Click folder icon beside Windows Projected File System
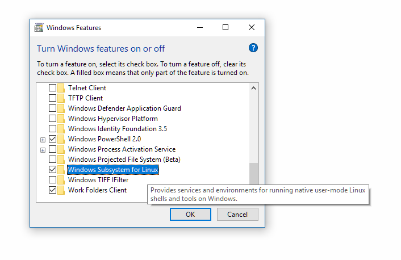The width and height of the screenshot is (401, 260). [61, 160]
